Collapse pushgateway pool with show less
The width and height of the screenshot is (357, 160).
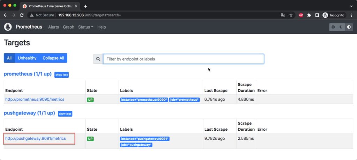pyautogui.click(x=65, y=114)
